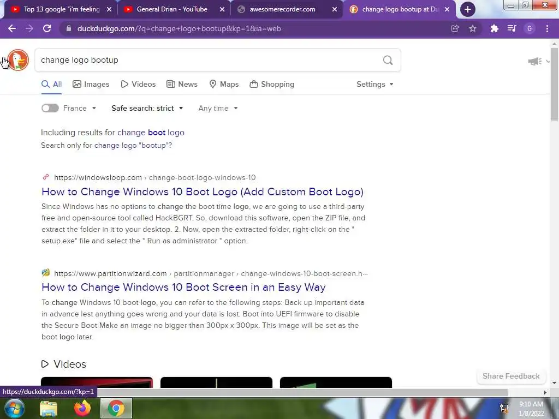The height and width of the screenshot is (419, 559).
Task: Click the scrollbar down arrow
Action: (x=554, y=384)
